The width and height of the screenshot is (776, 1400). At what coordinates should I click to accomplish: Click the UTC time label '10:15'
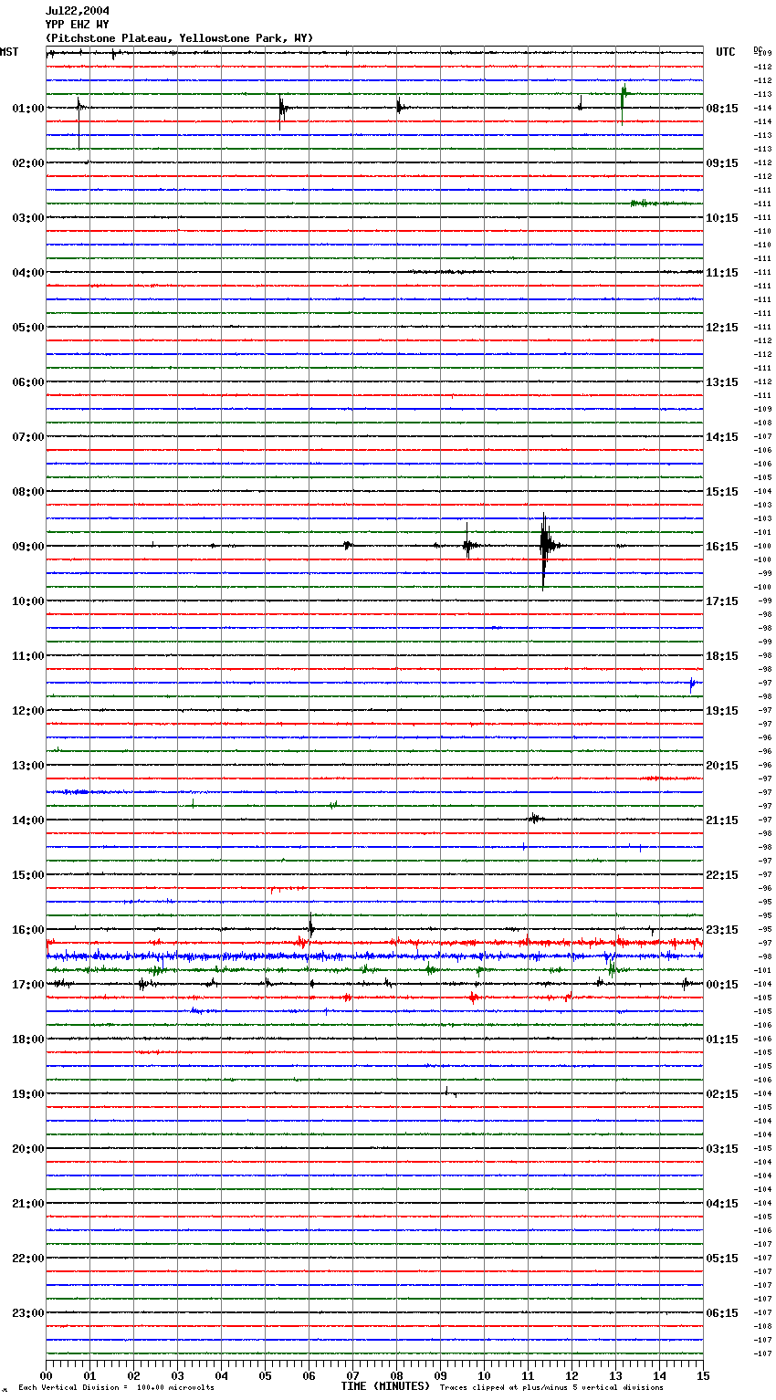pyautogui.click(x=722, y=218)
